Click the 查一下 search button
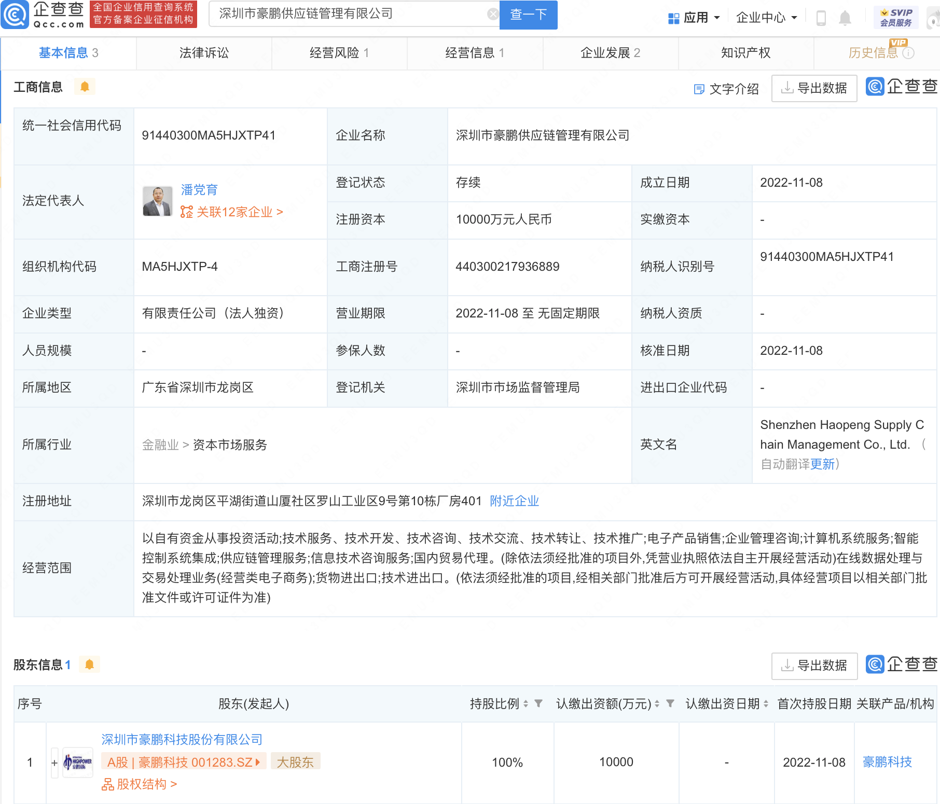This screenshot has width=940, height=804. coord(528,15)
